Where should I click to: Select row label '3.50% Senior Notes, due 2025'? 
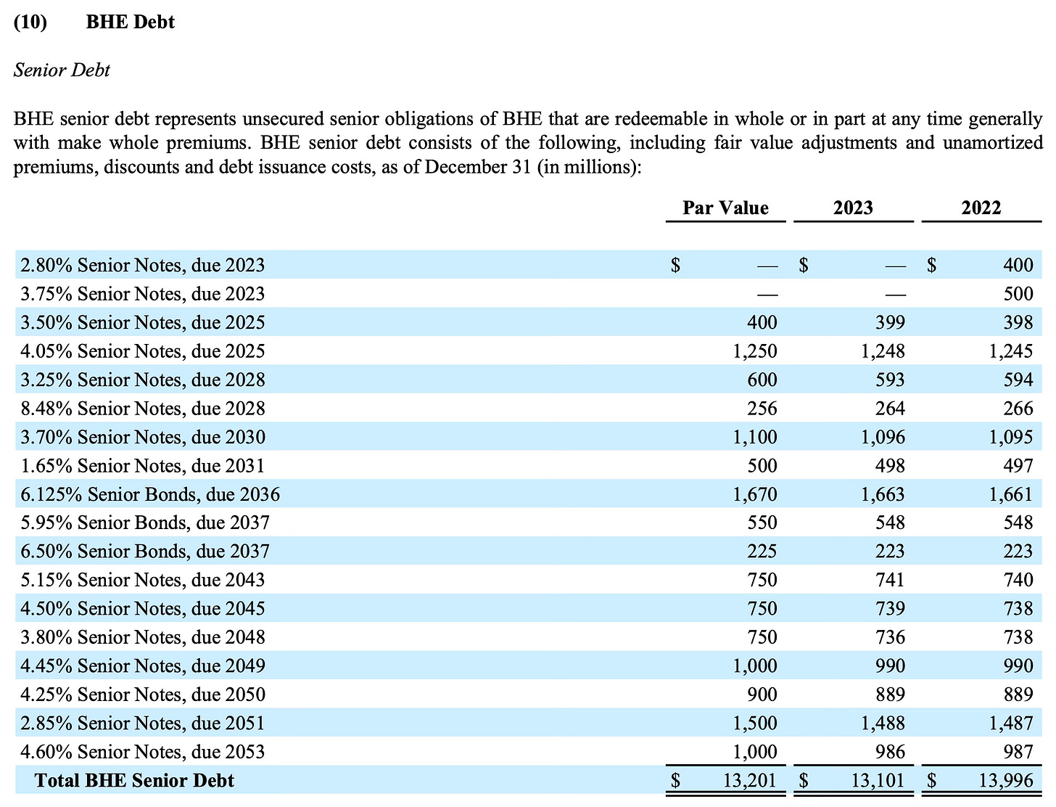click(x=143, y=322)
